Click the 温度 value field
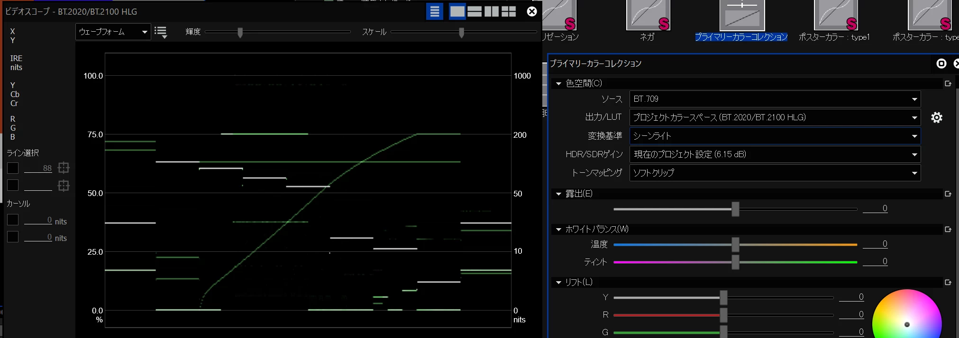 point(875,244)
